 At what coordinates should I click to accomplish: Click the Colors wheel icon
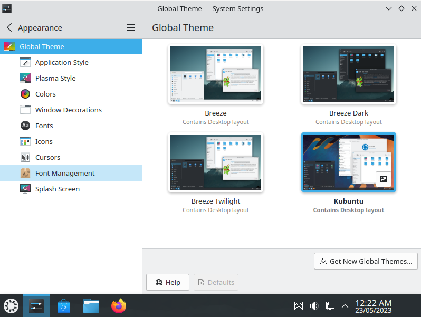(x=25, y=94)
